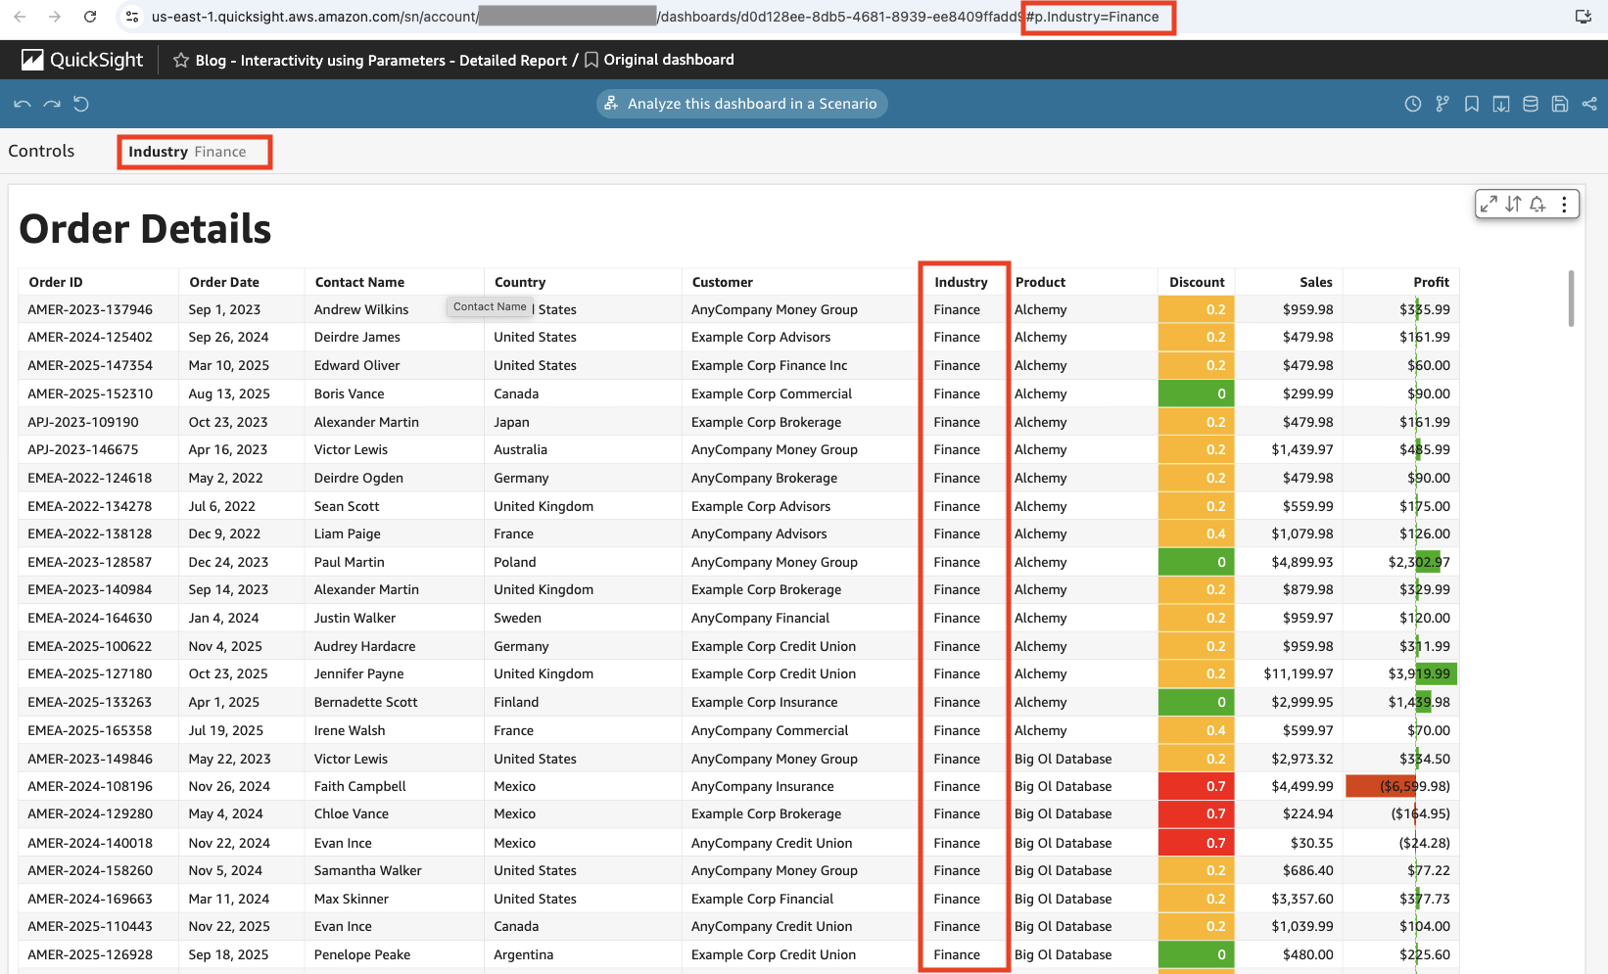Go back using the browser back arrow
Image resolution: width=1608 pixels, height=974 pixels.
point(20,17)
